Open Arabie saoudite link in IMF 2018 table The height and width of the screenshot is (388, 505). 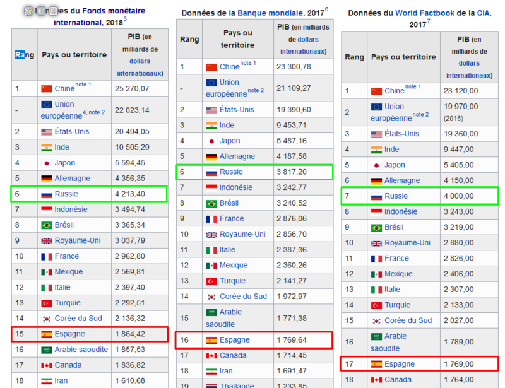coord(81,350)
